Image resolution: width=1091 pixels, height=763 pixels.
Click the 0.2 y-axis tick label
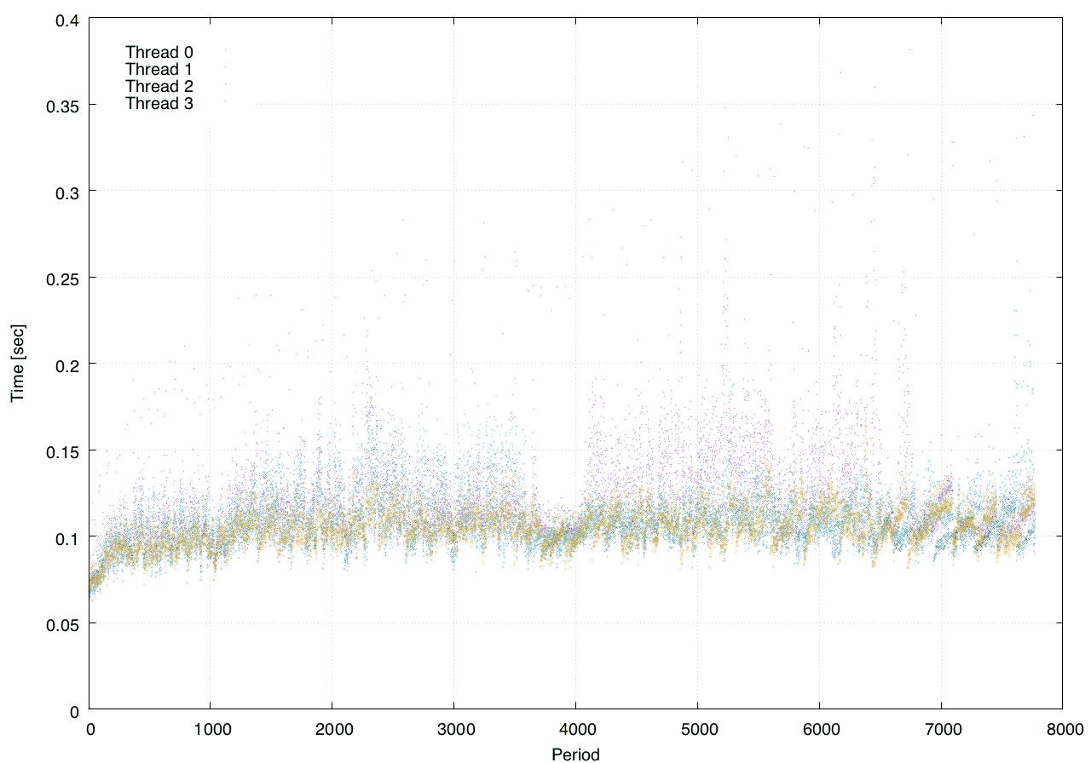tap(66, 364)
